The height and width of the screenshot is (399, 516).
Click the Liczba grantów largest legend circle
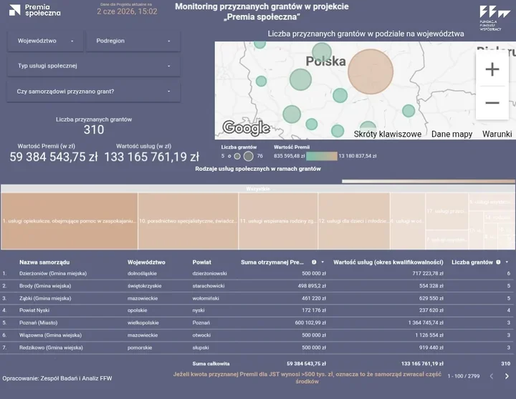click(249, 157)
